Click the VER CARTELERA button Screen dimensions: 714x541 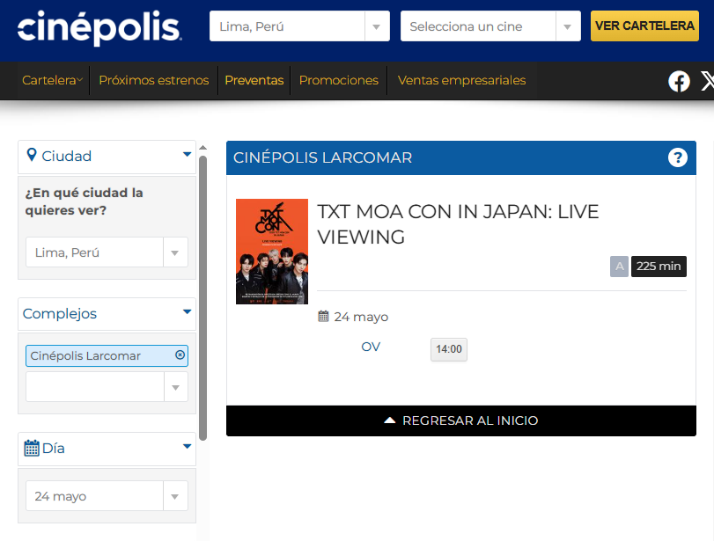point(644,26)
